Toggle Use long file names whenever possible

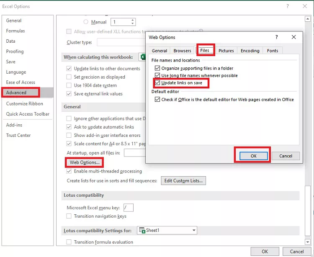tap(157, 76)
